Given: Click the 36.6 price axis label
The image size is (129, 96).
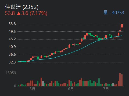Looking at the screenshot, I should click(12, 54).
